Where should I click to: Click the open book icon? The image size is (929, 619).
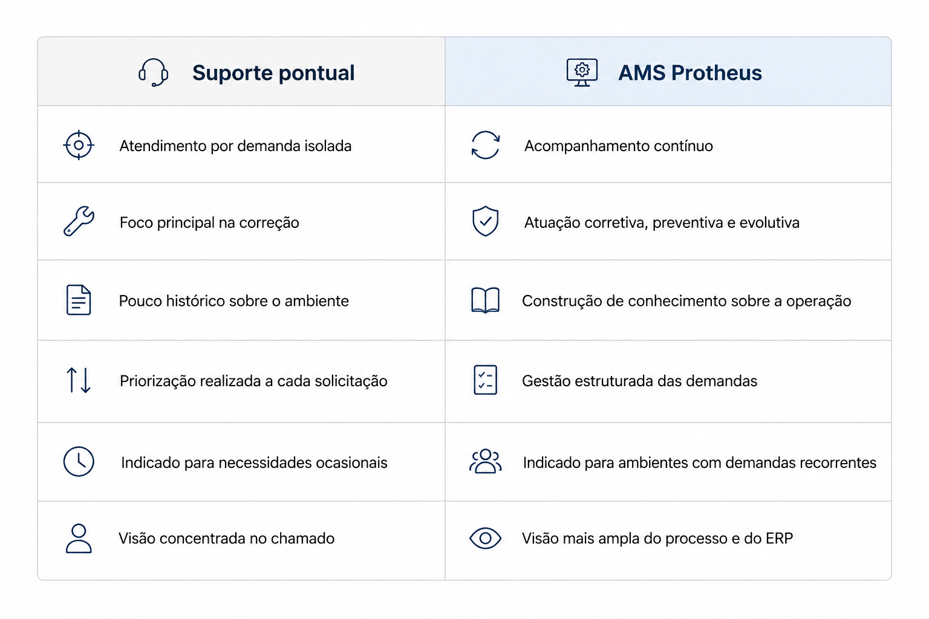(x=485, y=300)
